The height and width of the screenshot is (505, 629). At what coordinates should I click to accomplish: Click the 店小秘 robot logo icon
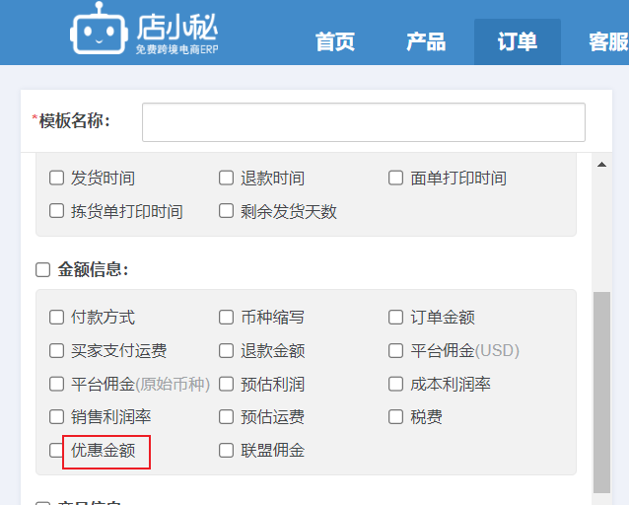[100, 29]
